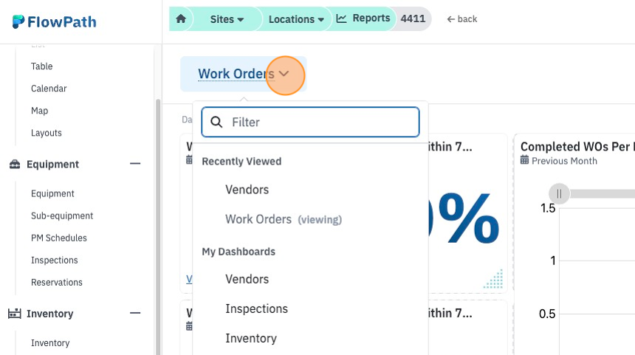Click the chart range slider handle

click(559, 194)
